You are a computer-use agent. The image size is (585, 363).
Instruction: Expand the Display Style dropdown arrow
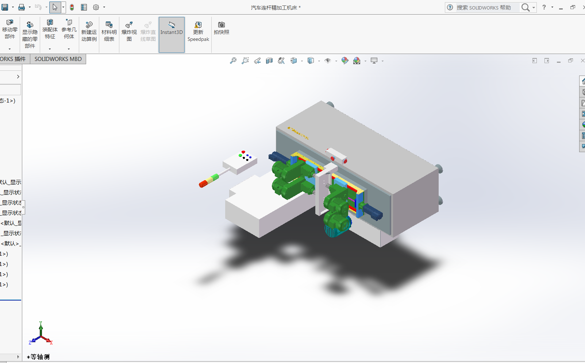tap(319, 61)
